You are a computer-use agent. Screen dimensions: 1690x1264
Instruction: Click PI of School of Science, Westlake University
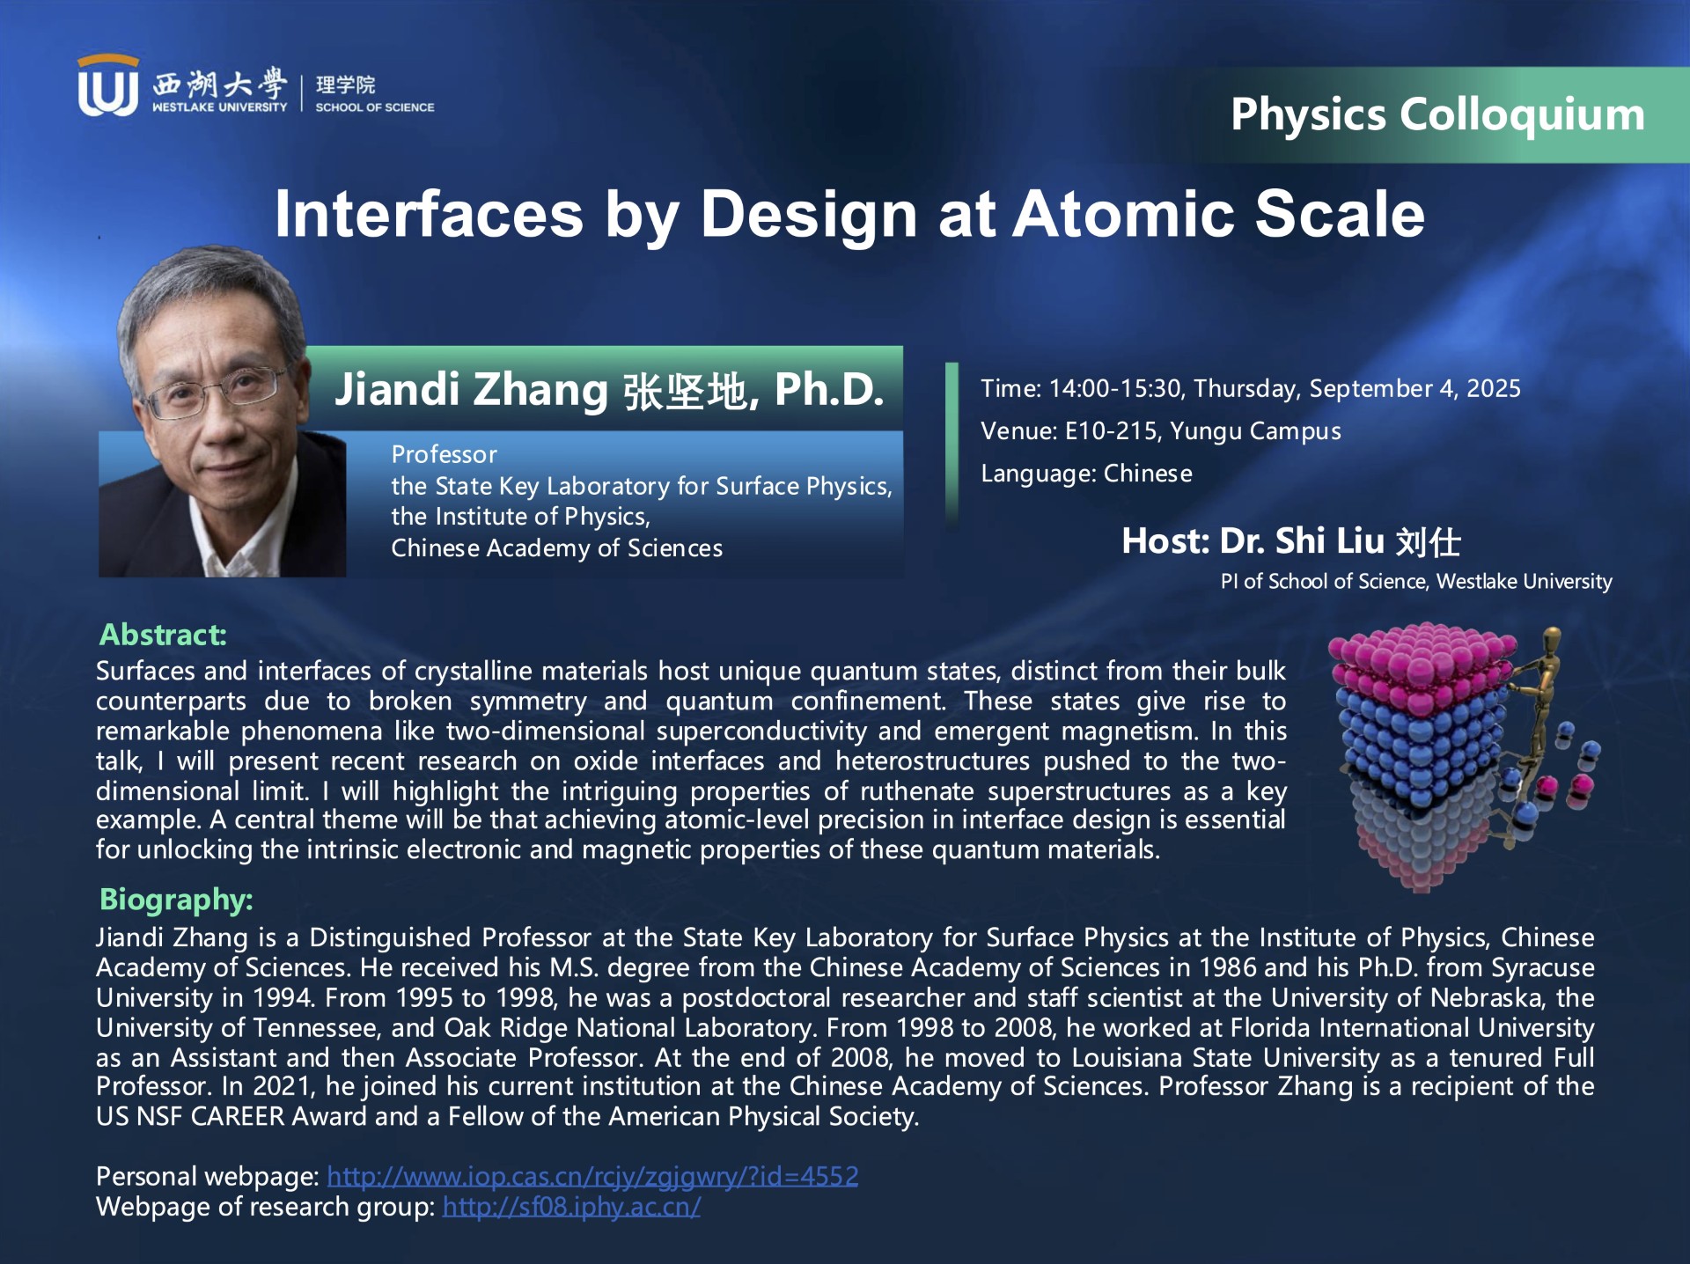tap(1416, 582)
